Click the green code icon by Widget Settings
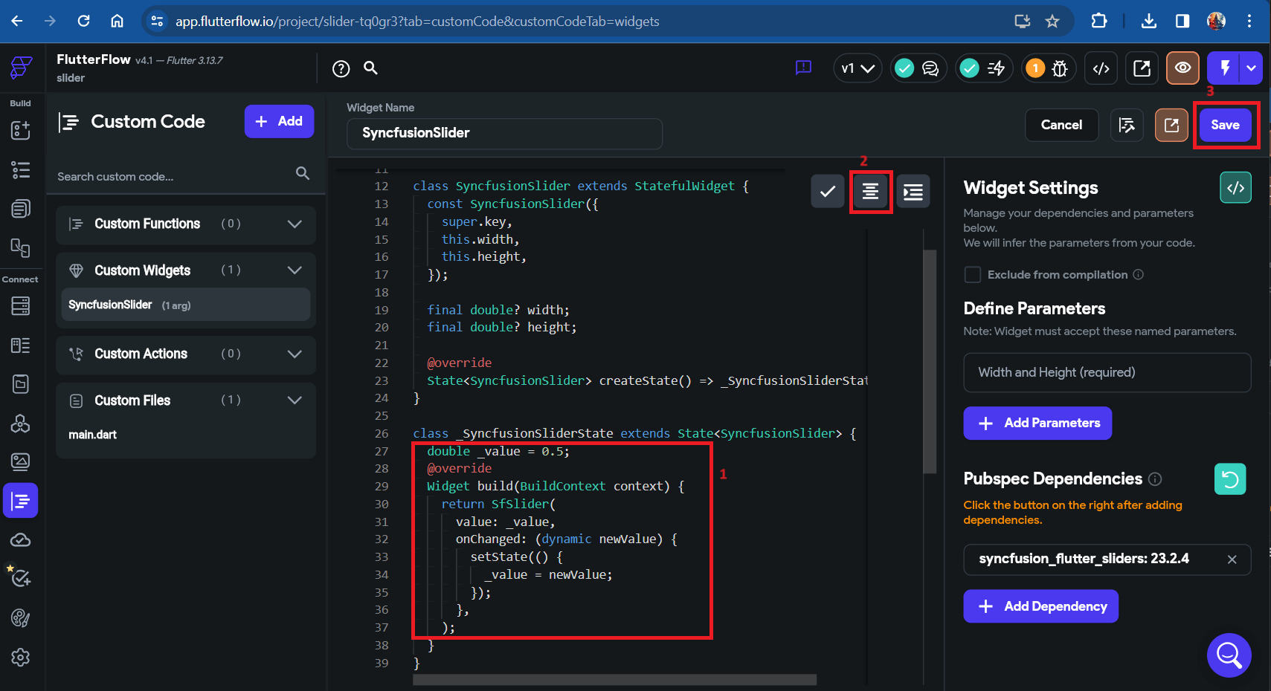The height and width of the screenshot is (691, 1271). pos(1236,188)
